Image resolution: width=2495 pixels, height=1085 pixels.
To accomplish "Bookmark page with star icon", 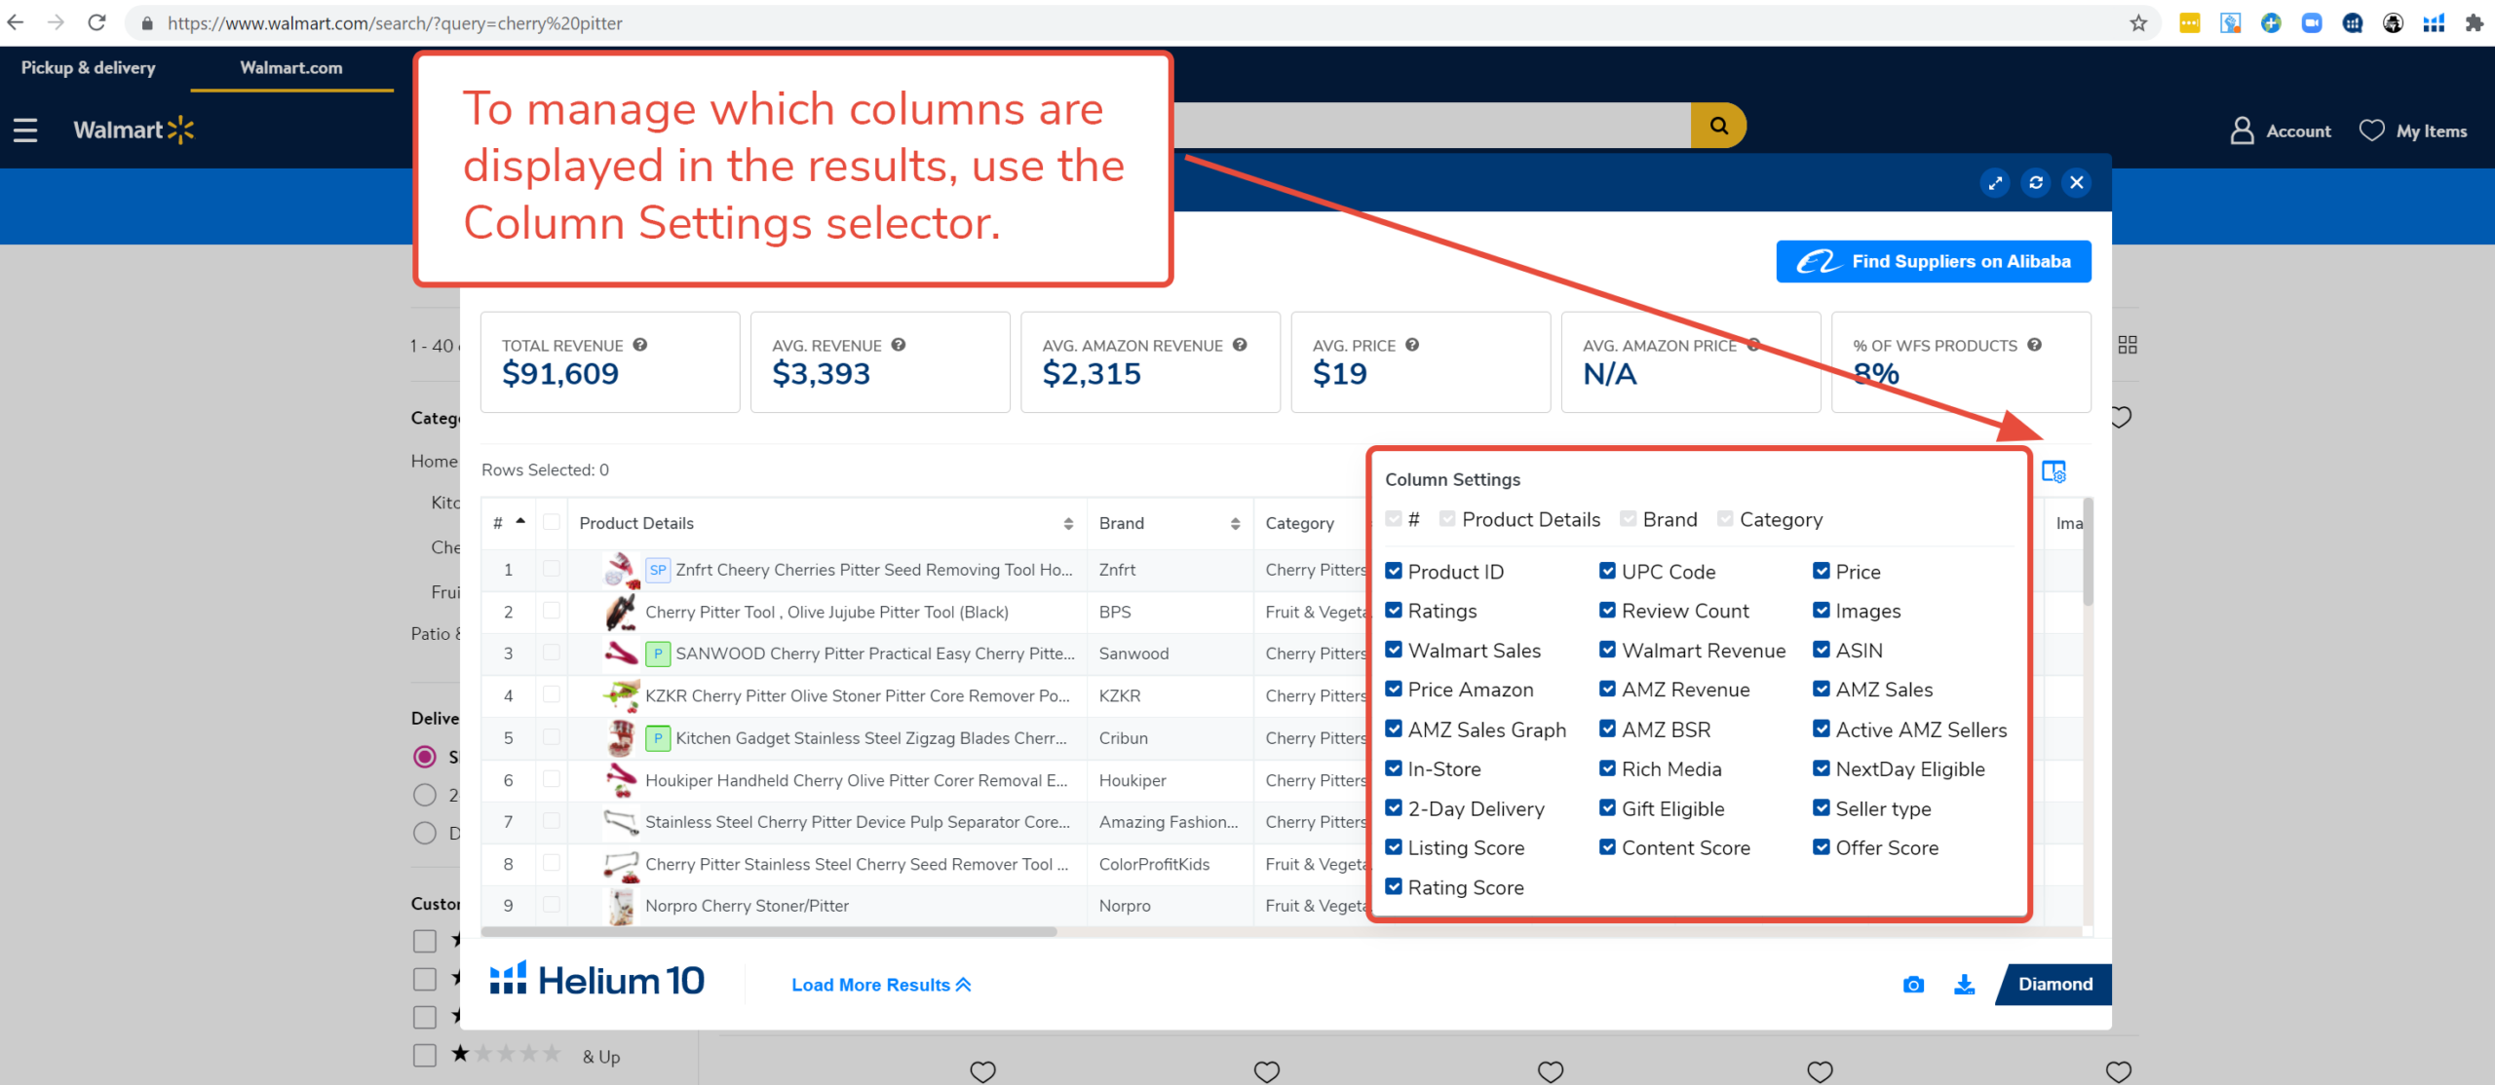I will click(2138, 23).
